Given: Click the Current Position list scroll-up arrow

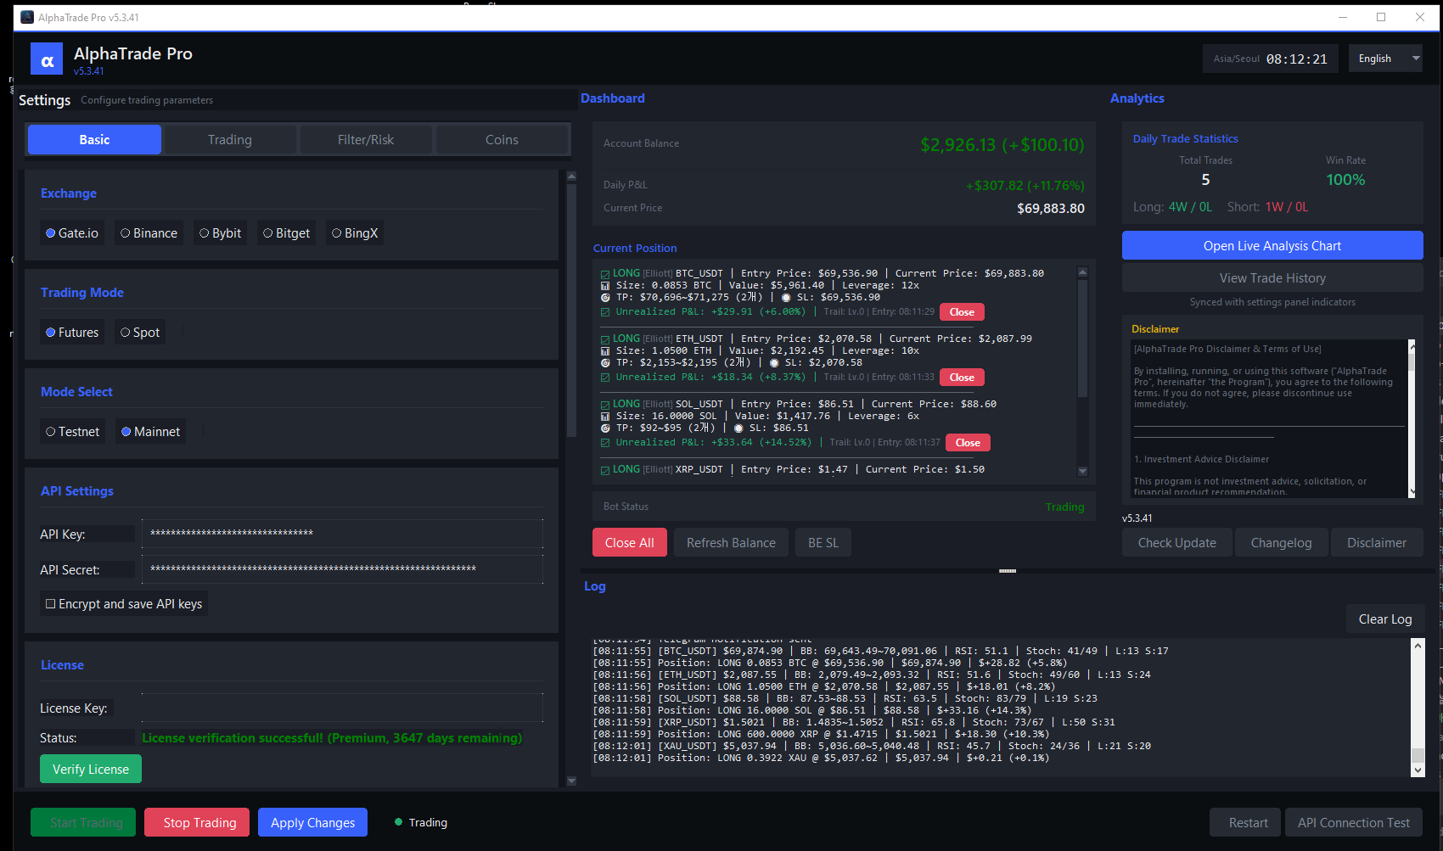Looking at the screenshot, I should click(1082, 272).
